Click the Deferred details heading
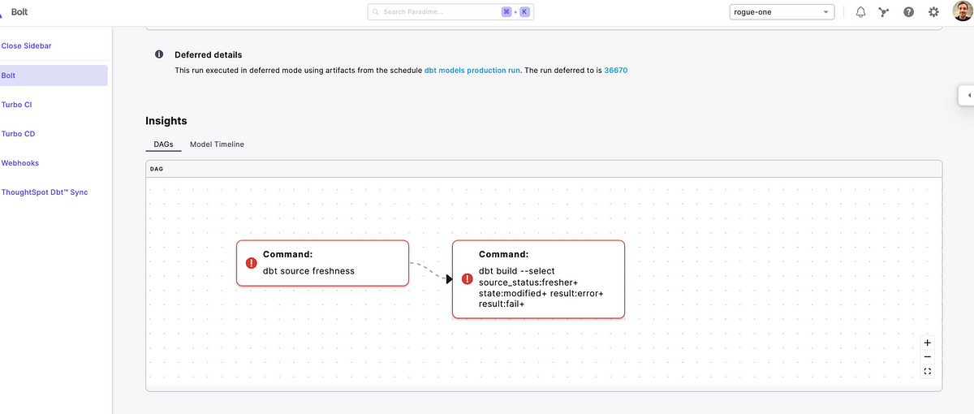Viewport: 974px width, 414px height. coord(209,55)
